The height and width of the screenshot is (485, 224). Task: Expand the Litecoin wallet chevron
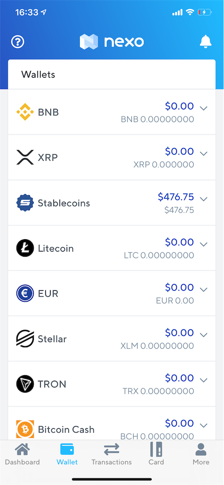203,244
